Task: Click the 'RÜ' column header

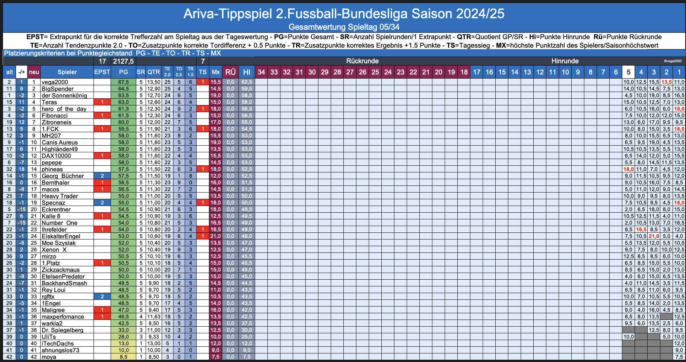Action: pos(231,72)
